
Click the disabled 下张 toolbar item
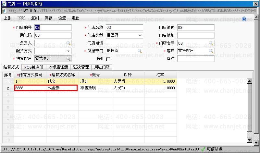coord(21,18)
